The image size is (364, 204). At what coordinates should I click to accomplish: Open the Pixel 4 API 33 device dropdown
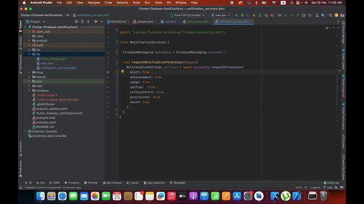[x=187, y=15]
